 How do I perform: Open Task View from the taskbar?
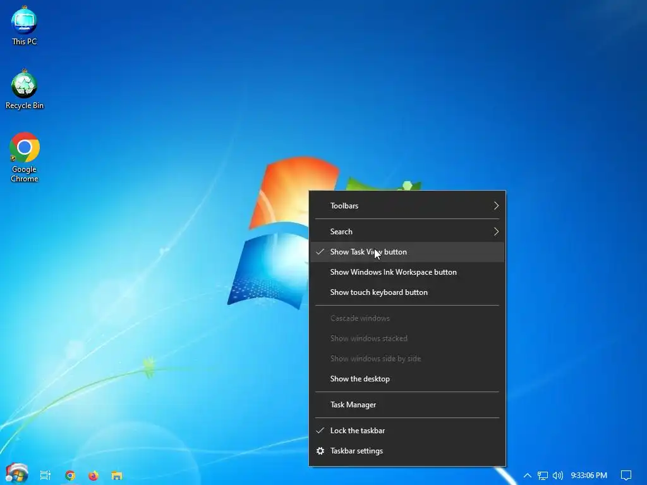pos(45,476)
